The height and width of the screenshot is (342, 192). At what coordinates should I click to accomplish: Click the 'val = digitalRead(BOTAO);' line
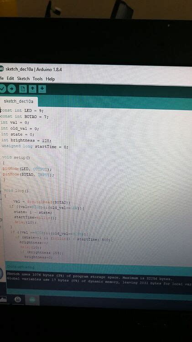click(x=42, y=202)
